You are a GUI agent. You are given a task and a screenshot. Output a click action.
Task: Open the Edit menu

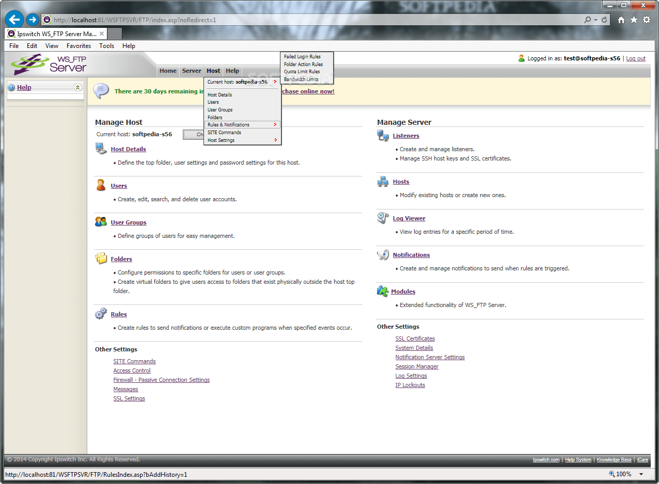tap(32, 46)
